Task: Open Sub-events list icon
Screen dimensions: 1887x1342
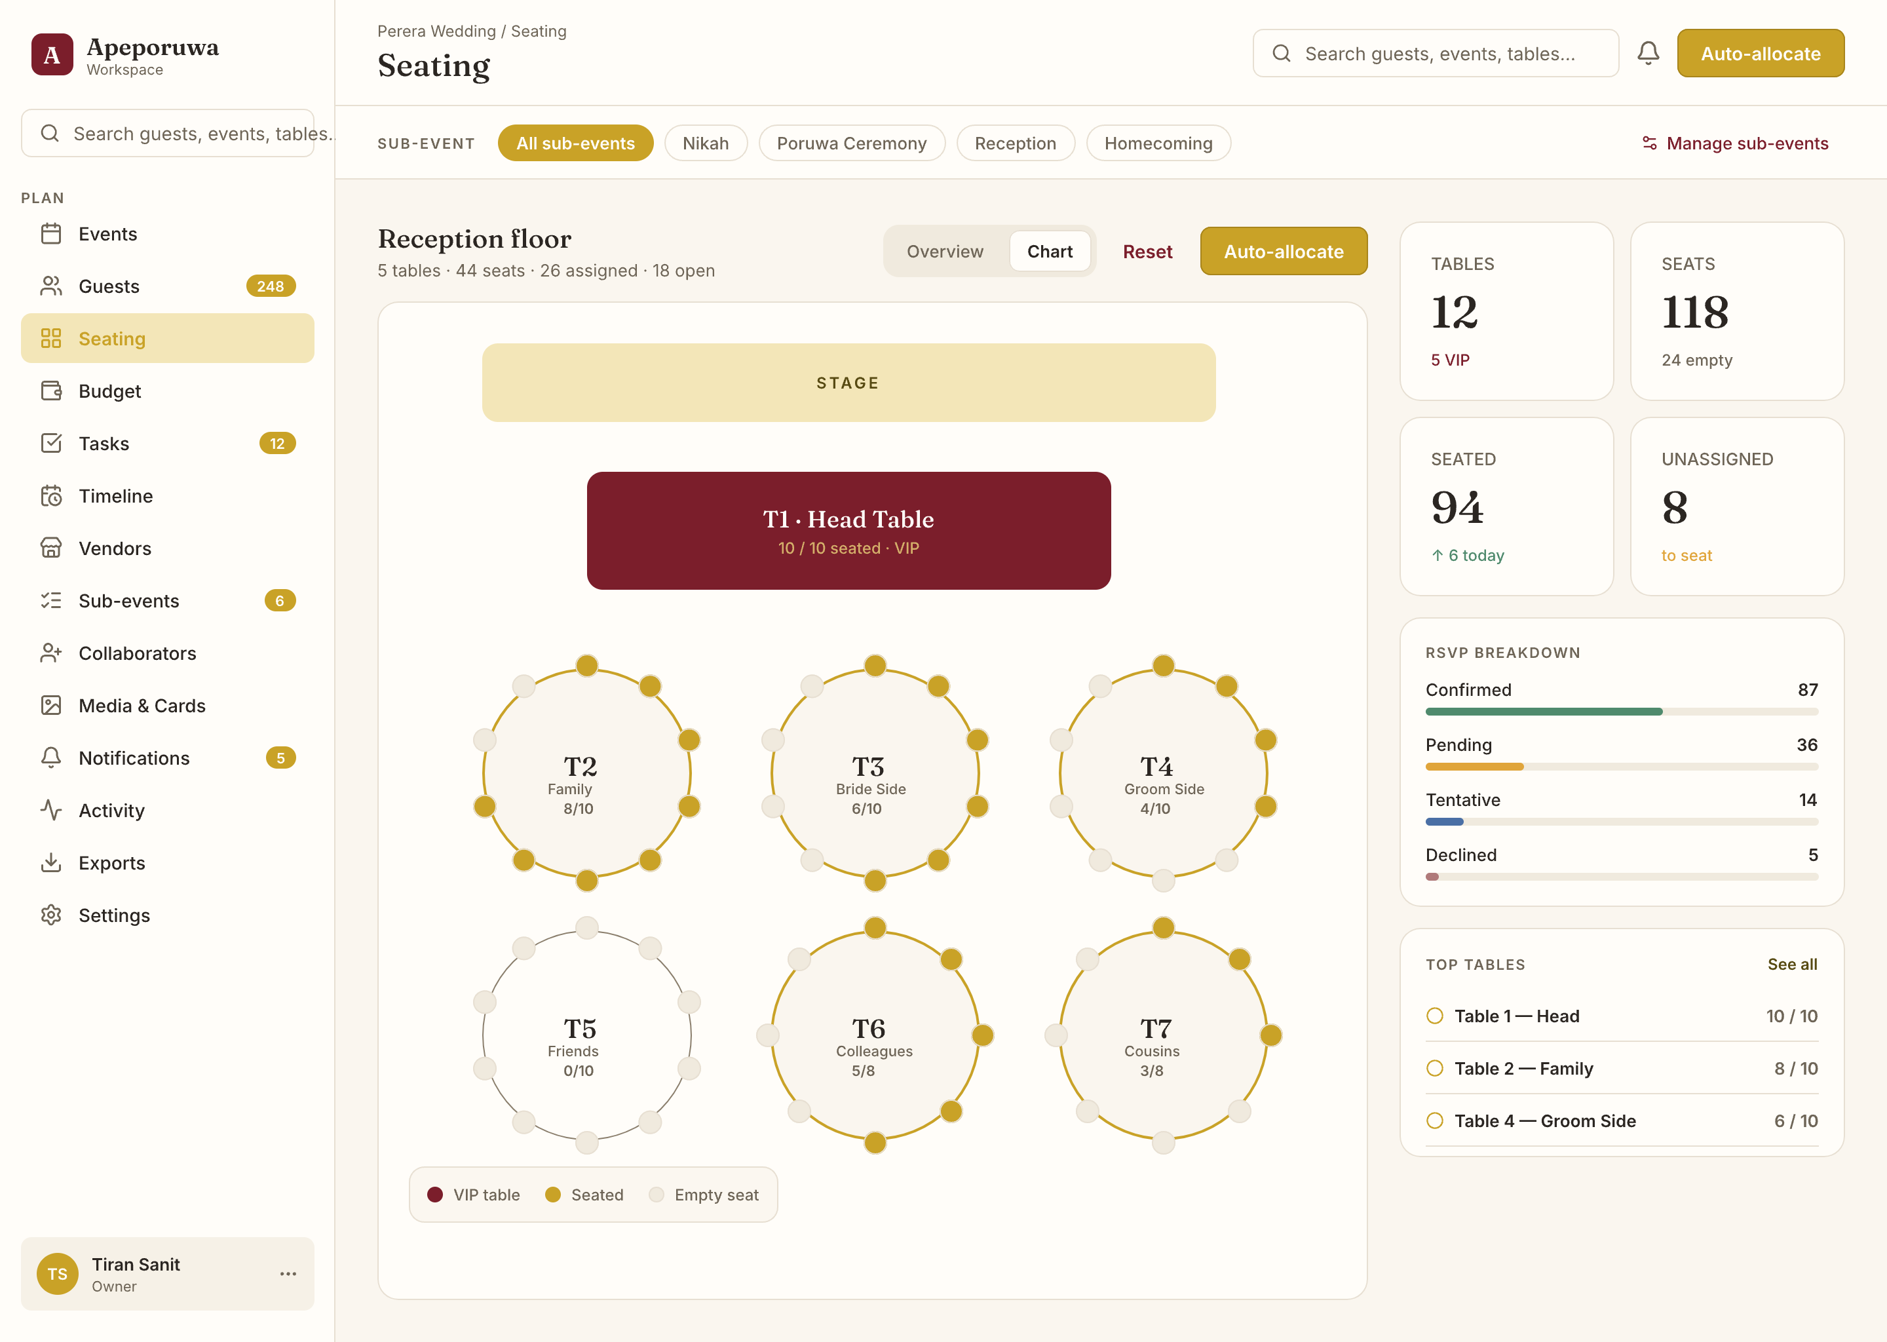Action: point(51,601)
